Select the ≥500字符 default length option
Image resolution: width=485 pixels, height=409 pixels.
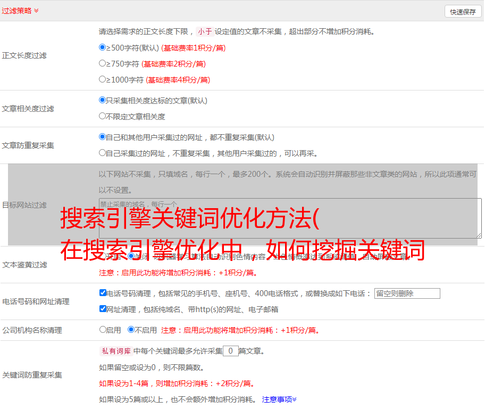coord(103,47)
